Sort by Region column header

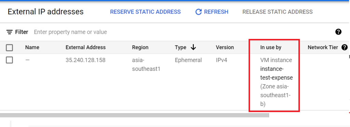coord(140,47)
